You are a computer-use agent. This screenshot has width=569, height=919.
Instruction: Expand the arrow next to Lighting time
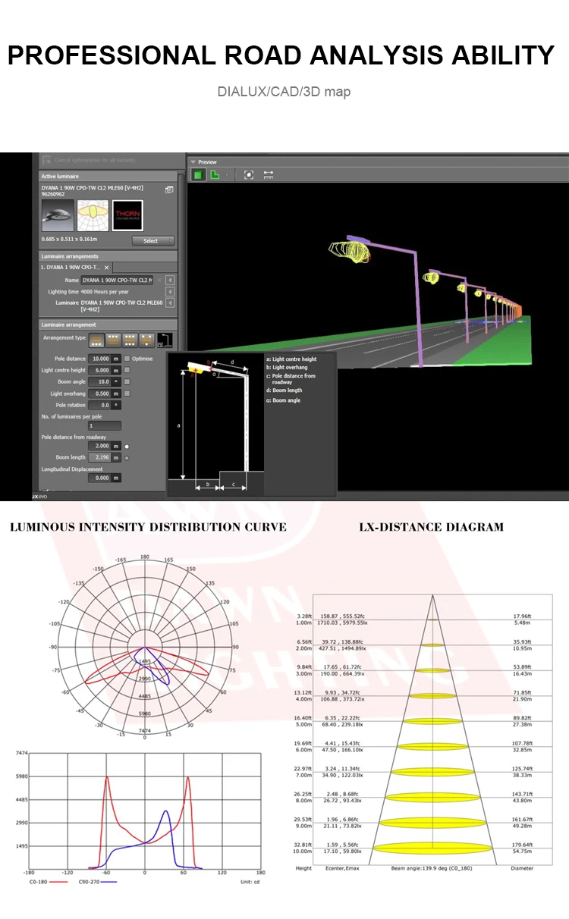(x=170, y=292)
